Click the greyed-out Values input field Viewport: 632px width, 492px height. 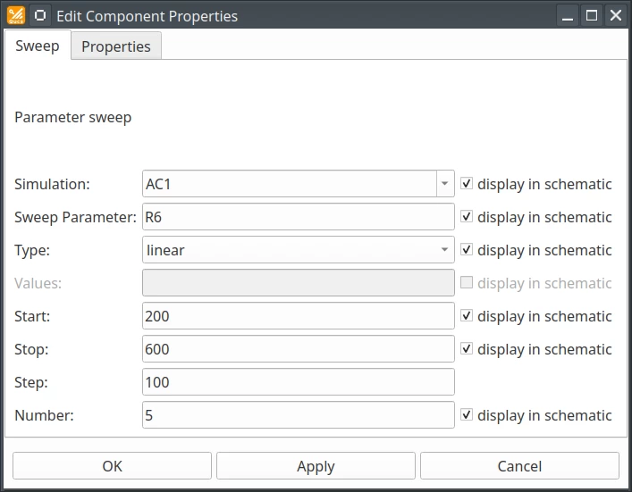299,283
